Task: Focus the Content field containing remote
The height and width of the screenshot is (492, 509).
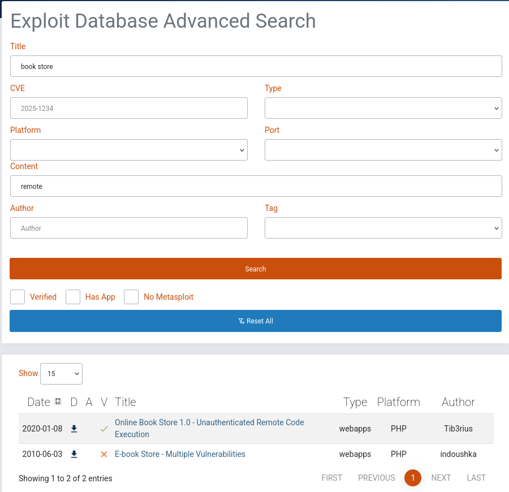Action: [x=256, y=186]
